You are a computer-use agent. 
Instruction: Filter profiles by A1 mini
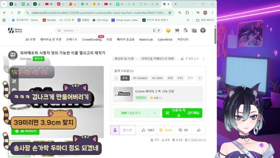[x=157, y=78]
